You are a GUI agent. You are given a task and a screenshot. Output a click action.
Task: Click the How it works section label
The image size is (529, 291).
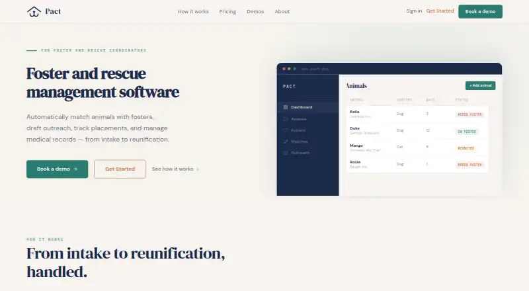[x=45, y=239]
